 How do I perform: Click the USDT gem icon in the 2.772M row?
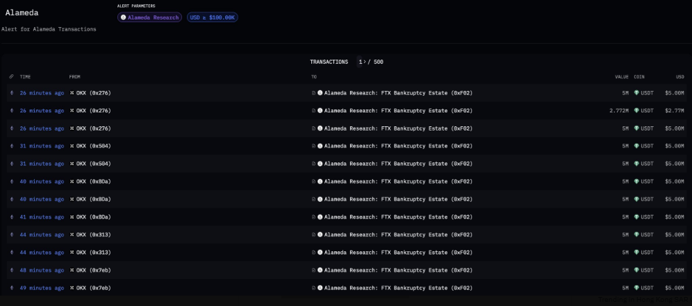(636, 110)
